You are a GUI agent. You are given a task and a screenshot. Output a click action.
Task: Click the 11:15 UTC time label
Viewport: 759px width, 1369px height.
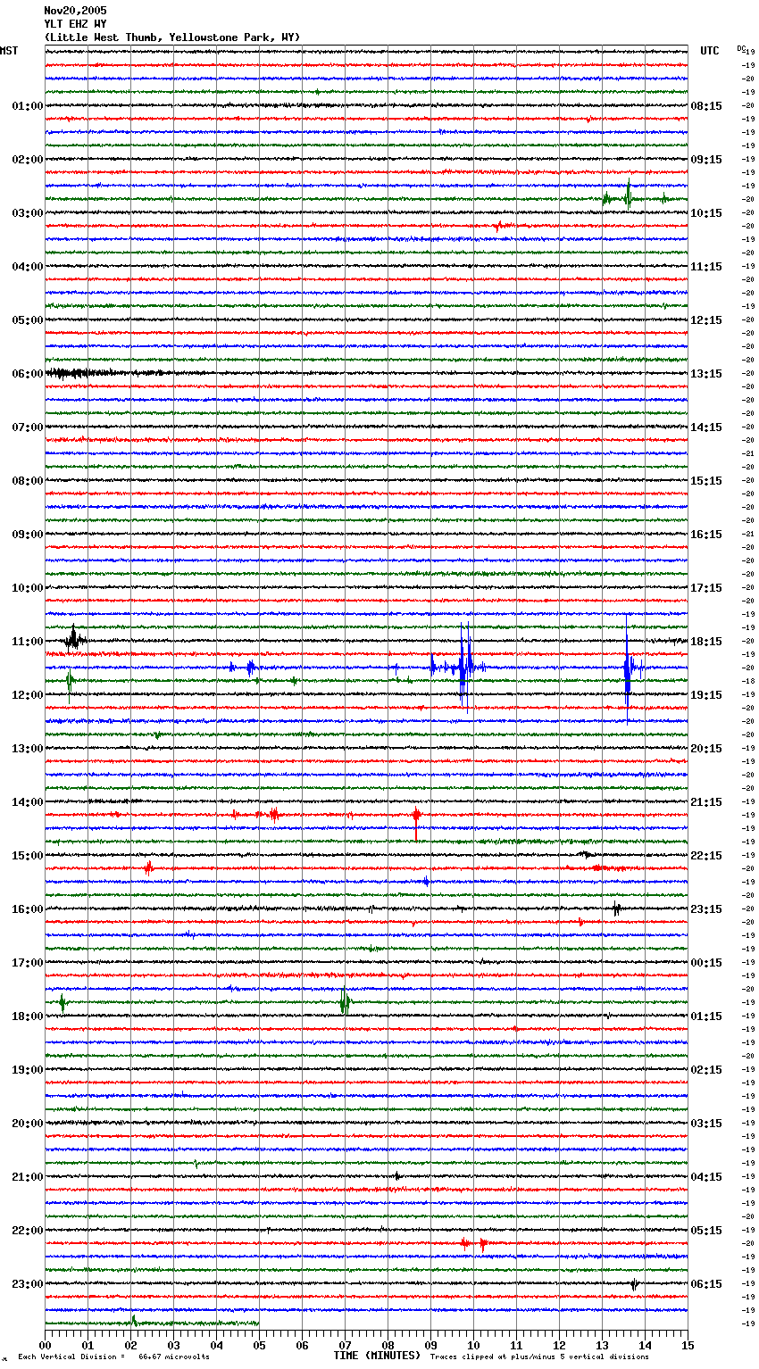point(706,267)
